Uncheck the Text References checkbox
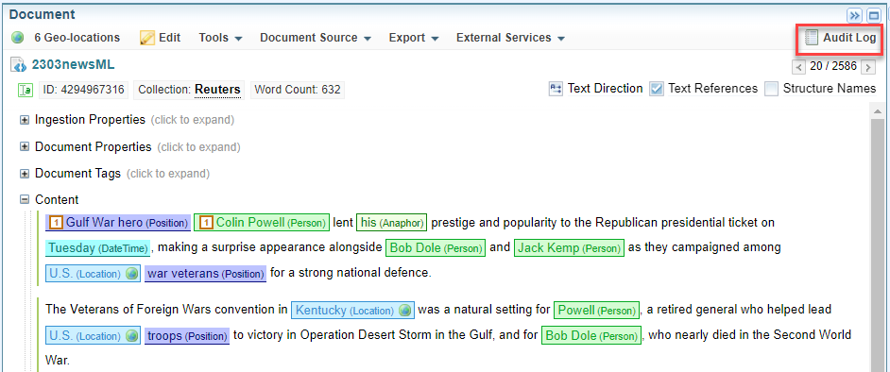890x372 pixels. [x=657, y=89]
